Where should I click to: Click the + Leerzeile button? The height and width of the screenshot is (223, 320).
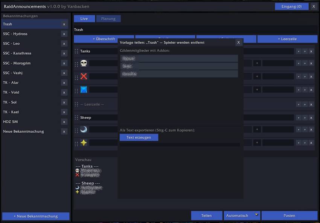[x=287, y=39]
